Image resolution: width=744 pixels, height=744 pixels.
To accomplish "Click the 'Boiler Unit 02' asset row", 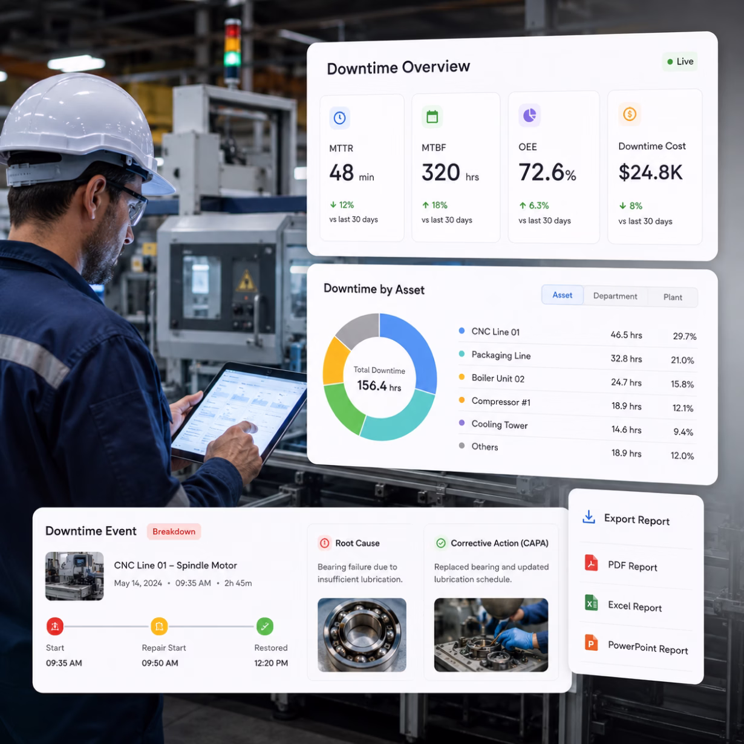I will click(x=577, y=380).
